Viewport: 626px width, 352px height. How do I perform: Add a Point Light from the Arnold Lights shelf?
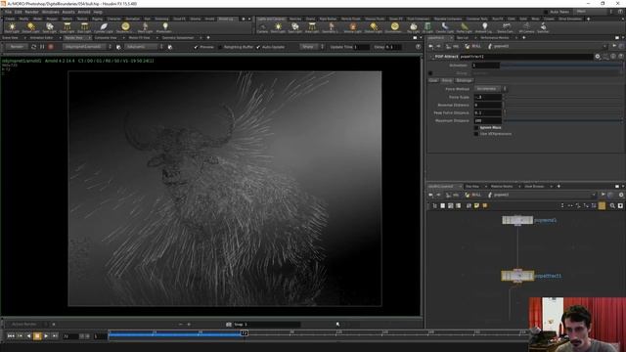point(12,27)
